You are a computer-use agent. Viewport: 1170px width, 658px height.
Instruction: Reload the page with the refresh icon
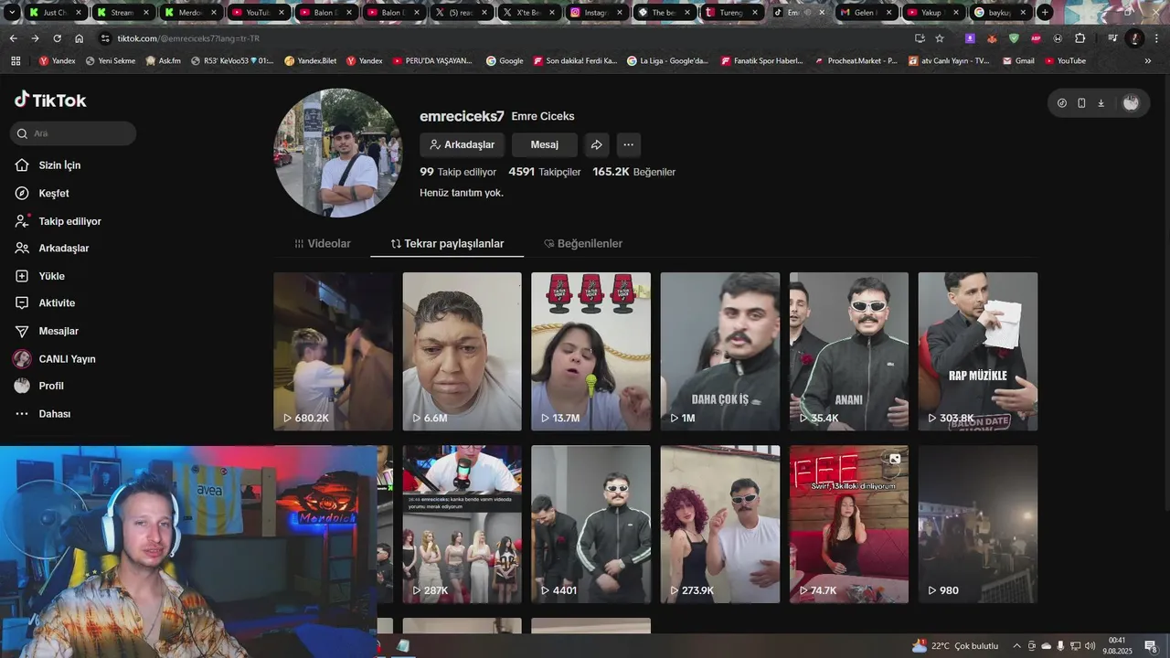tap(57, 38)
